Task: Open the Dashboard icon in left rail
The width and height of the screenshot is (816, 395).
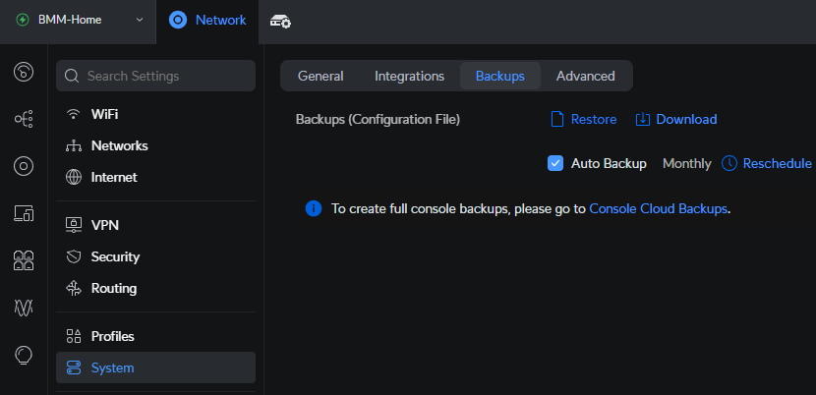Action: [x=24, y=72]
